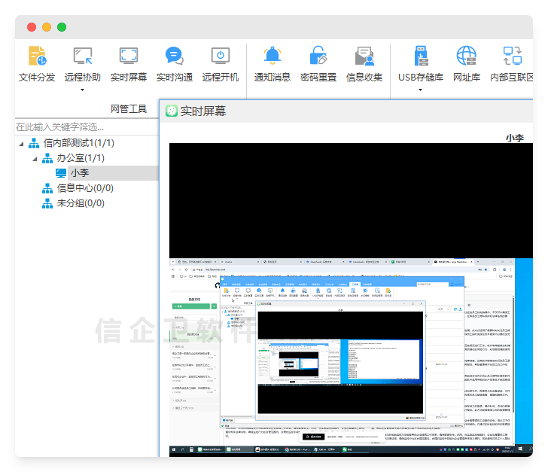The height and width of the screenshot is (472, 548).
Task: Click the keyword filter input field
Action: point(87,126)
